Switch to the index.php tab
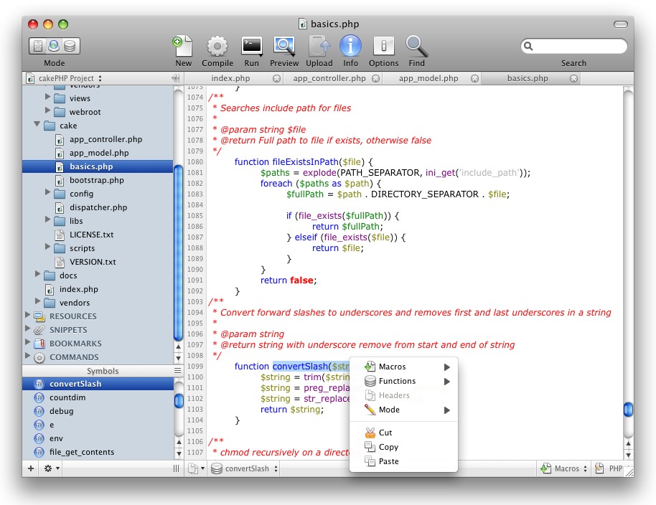656x505 pixels. click(x=230, y=78)
